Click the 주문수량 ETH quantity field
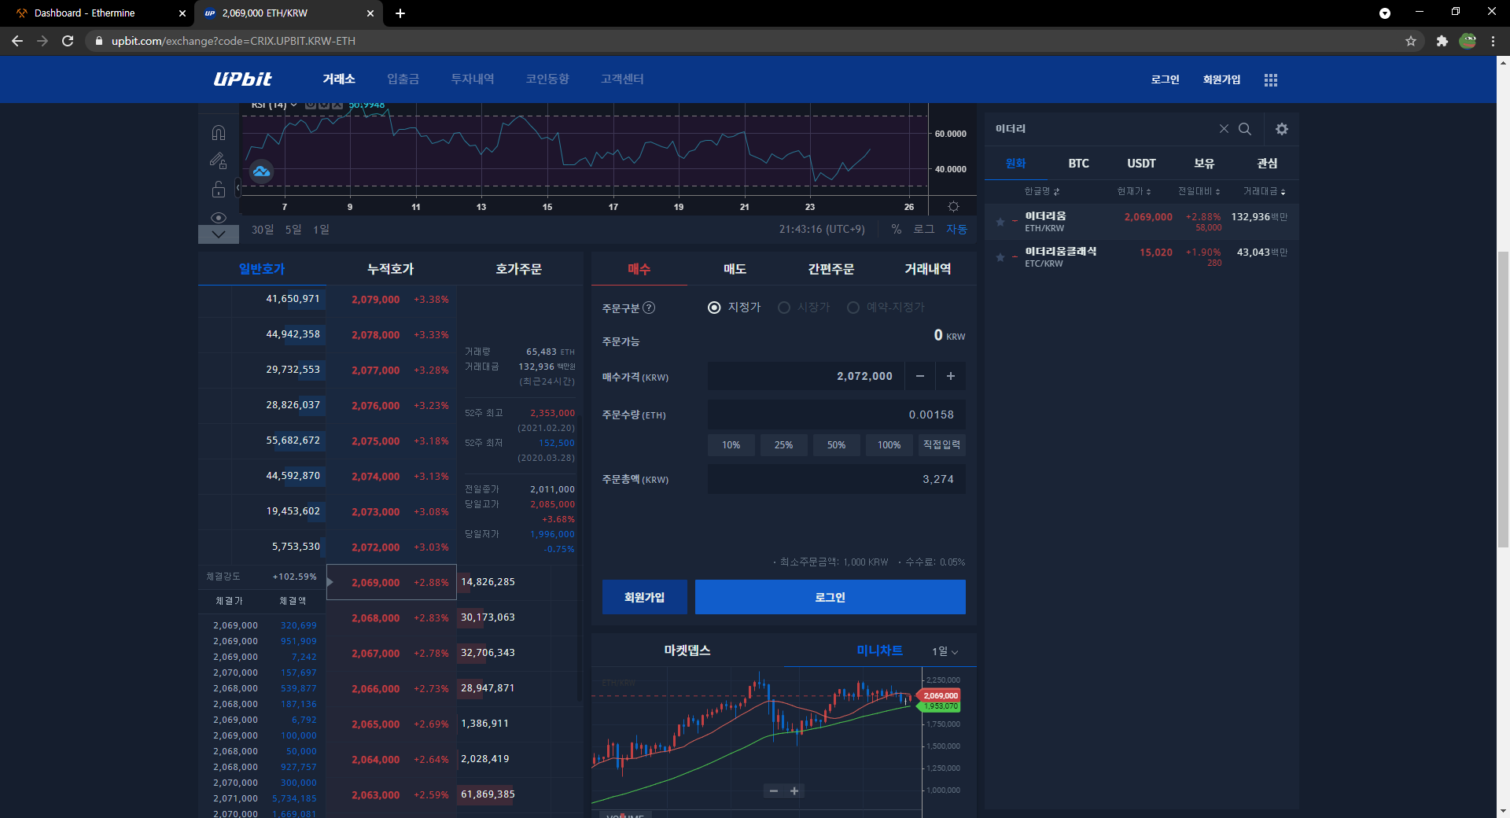 (837, 415)
